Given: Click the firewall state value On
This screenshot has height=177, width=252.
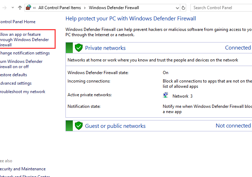Looking at the screenshot, I should [x=165, y=73].
